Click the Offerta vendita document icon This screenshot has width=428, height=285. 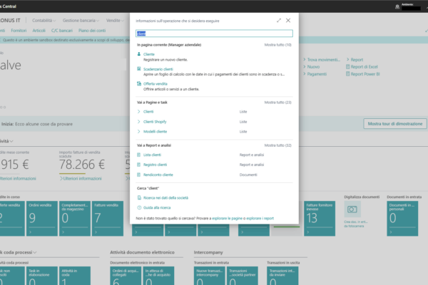(x=139, y=83)
